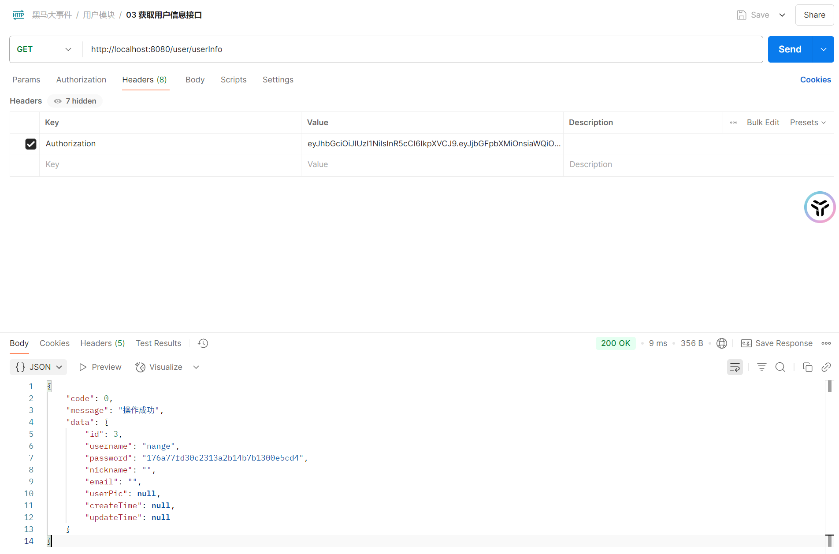Open the Postbot assistant icon
839x554 pixels.
[x=820, y=207]
